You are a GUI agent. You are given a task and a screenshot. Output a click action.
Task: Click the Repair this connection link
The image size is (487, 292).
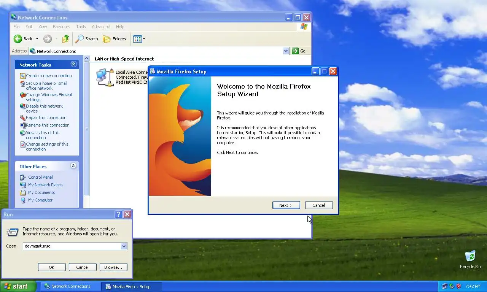(x=46, y=117)
